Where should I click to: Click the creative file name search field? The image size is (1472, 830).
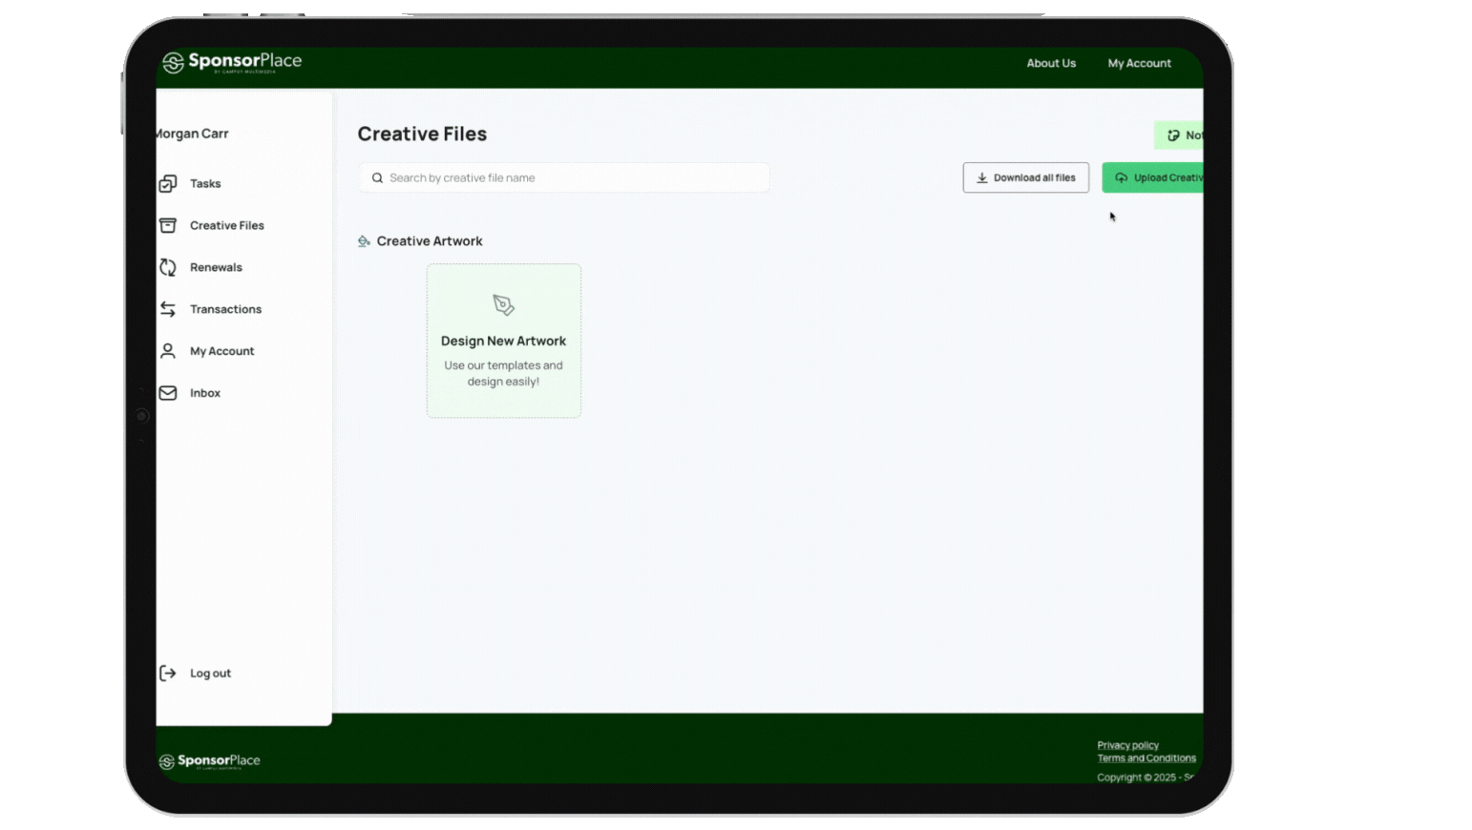tap(563, 177)
